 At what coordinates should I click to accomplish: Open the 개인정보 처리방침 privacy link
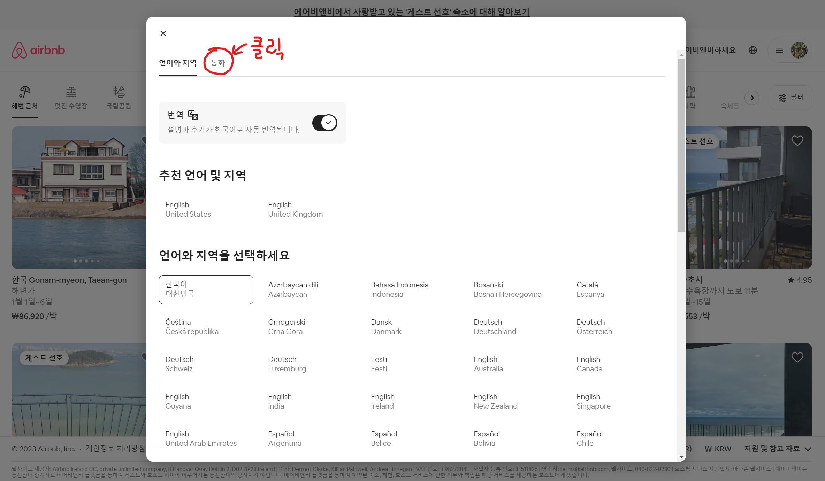115,449
